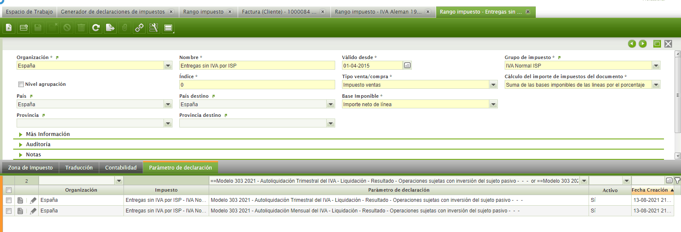681x232 pixels.
Task: Open the Traducción subtab
Action: (x=79, y=168)
